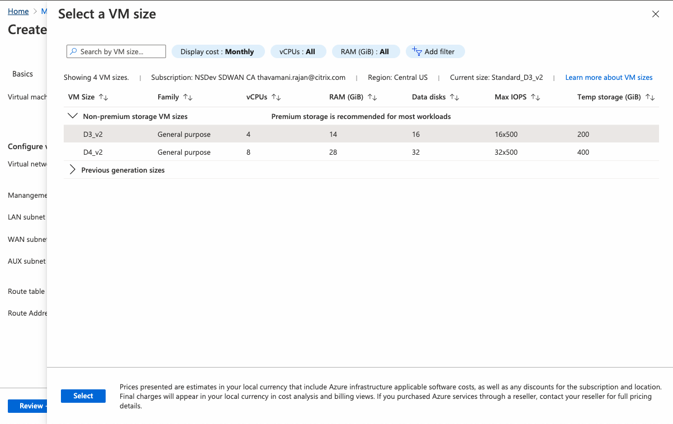Select the D4_v2 VM size row

361,152
